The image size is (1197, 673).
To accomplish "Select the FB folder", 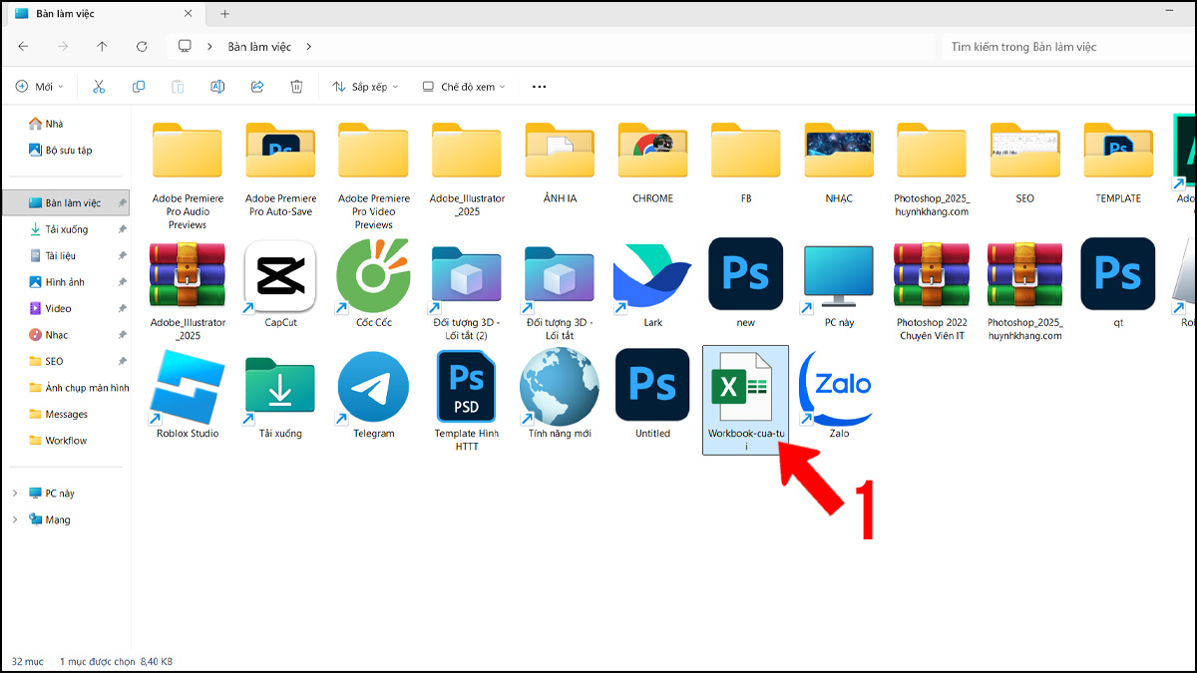I will [x=745, y=164].
